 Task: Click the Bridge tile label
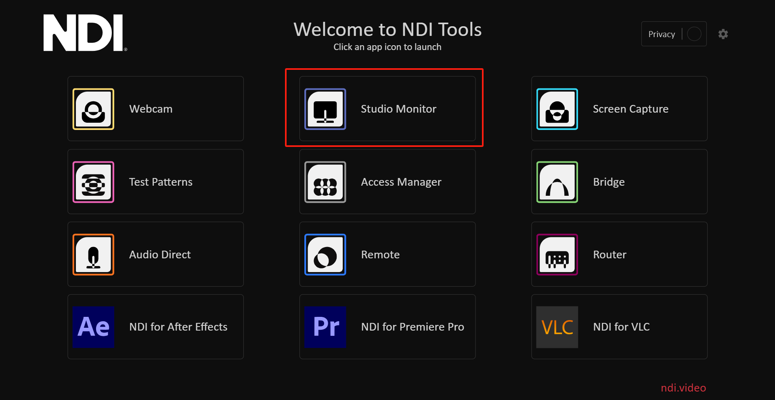[x=608, y=182]
